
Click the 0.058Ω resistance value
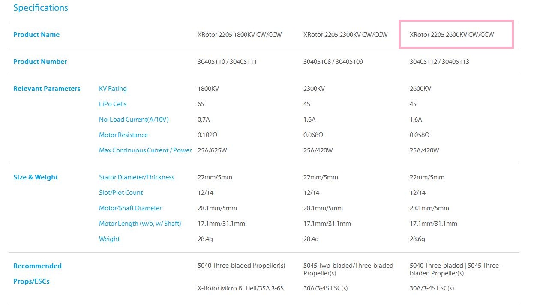tap(420, 135)
